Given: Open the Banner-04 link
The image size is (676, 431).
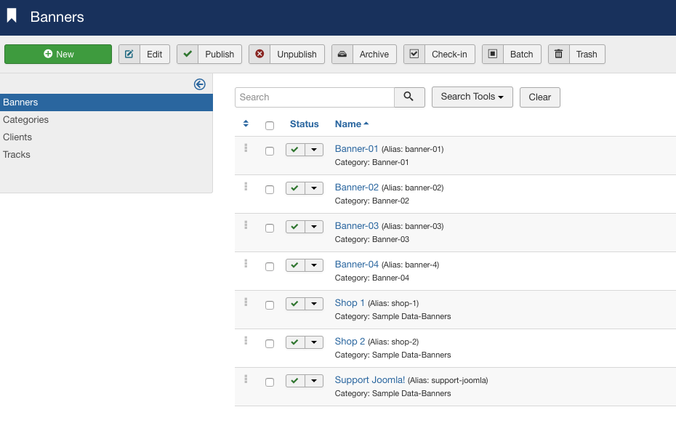Looking at the screenshot, I should click(x=356, y=265).
